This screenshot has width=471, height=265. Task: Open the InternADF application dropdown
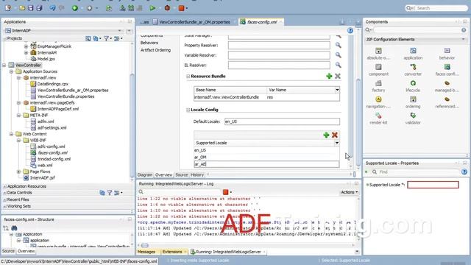coord(120,31)
